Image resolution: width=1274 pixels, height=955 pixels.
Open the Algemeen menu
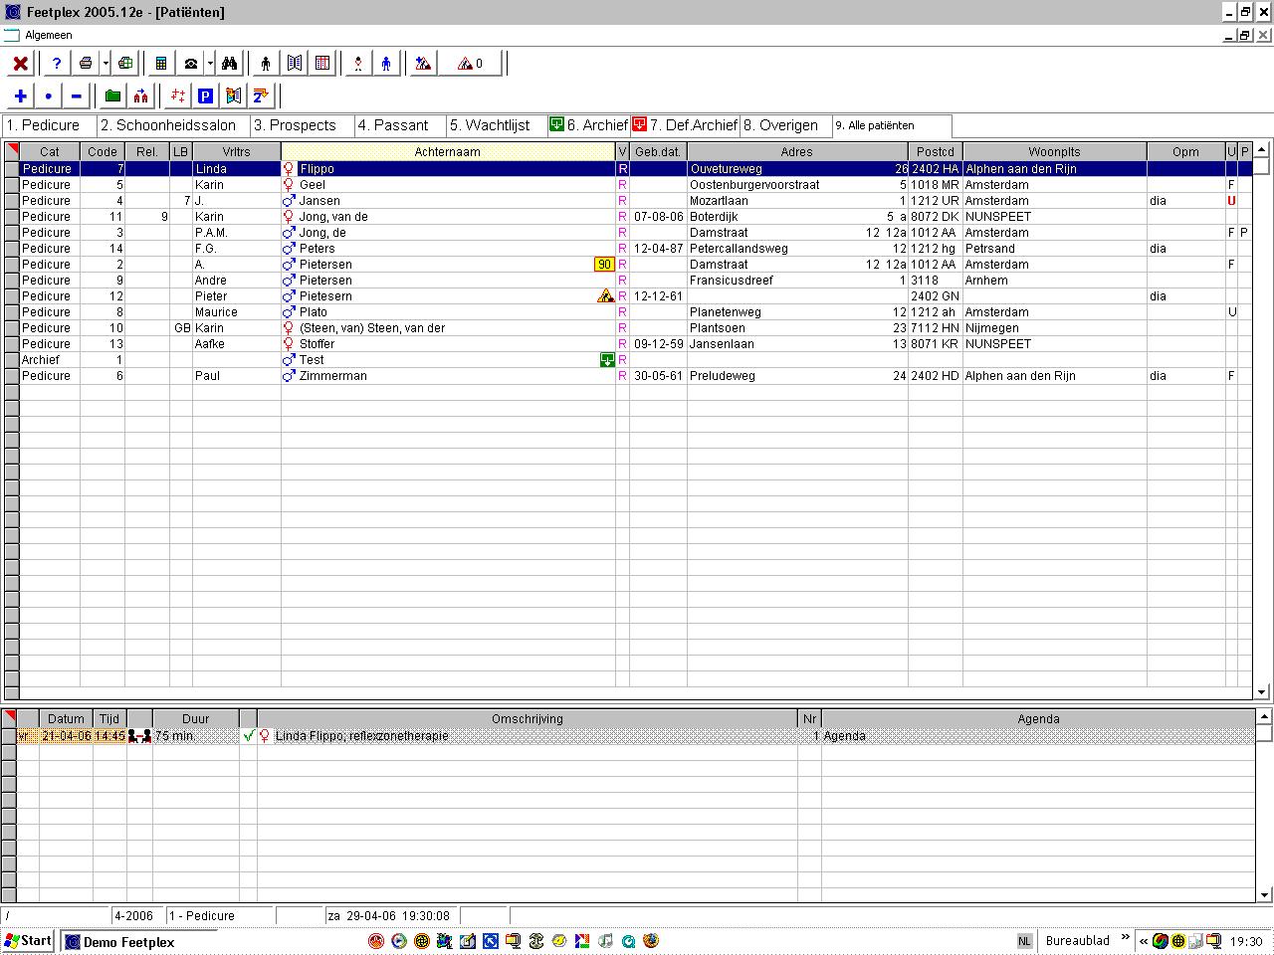pyautogui.click(x=48, y=35)
